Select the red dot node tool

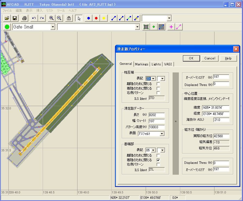coord(96,18)
